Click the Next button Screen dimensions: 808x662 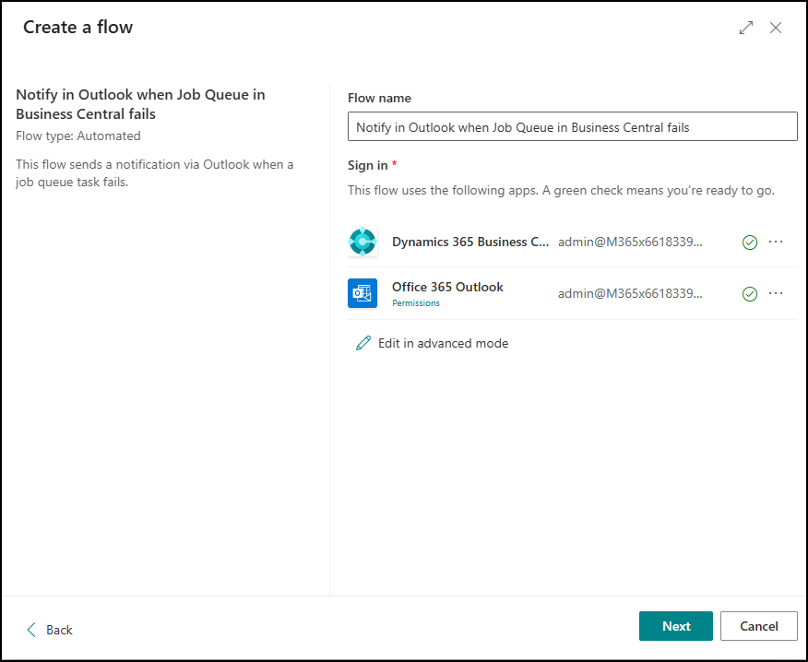click(x=676, y=626)
